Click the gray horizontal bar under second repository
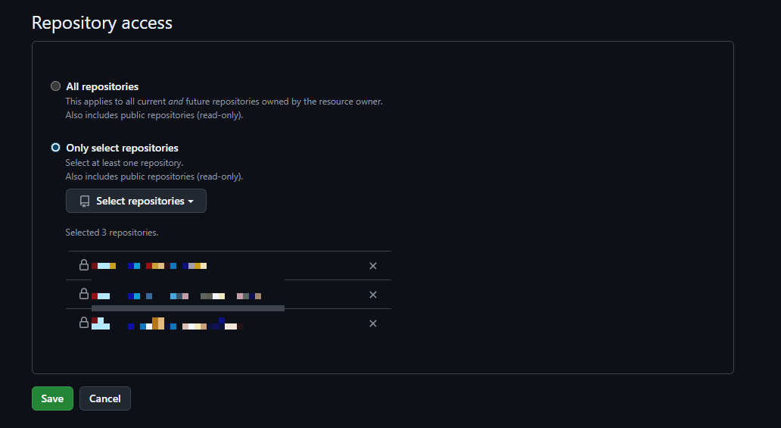The image size is (781, 428). tap(188, 308)
